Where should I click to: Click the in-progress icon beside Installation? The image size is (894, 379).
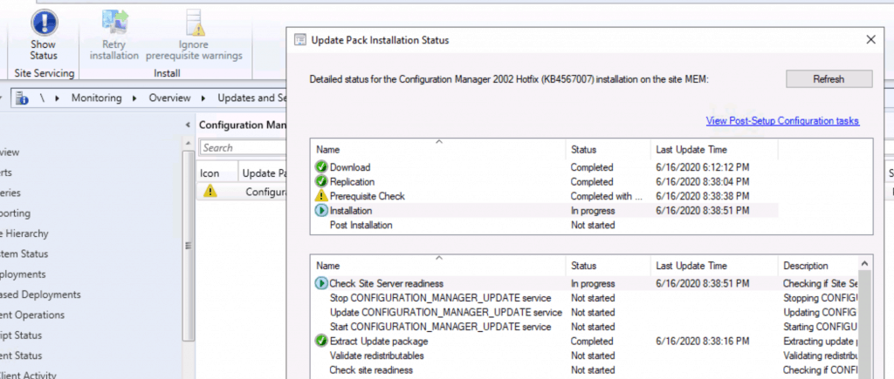pos(321,211)
